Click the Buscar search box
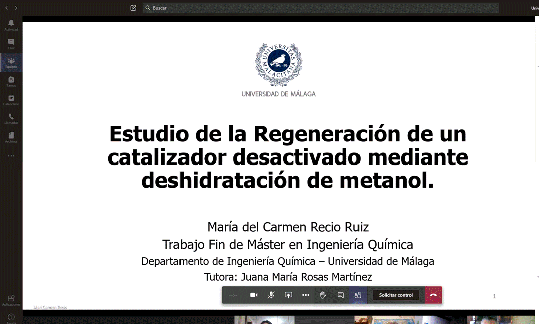This screenshot has width=539, height=324. [x=321, y=8]
